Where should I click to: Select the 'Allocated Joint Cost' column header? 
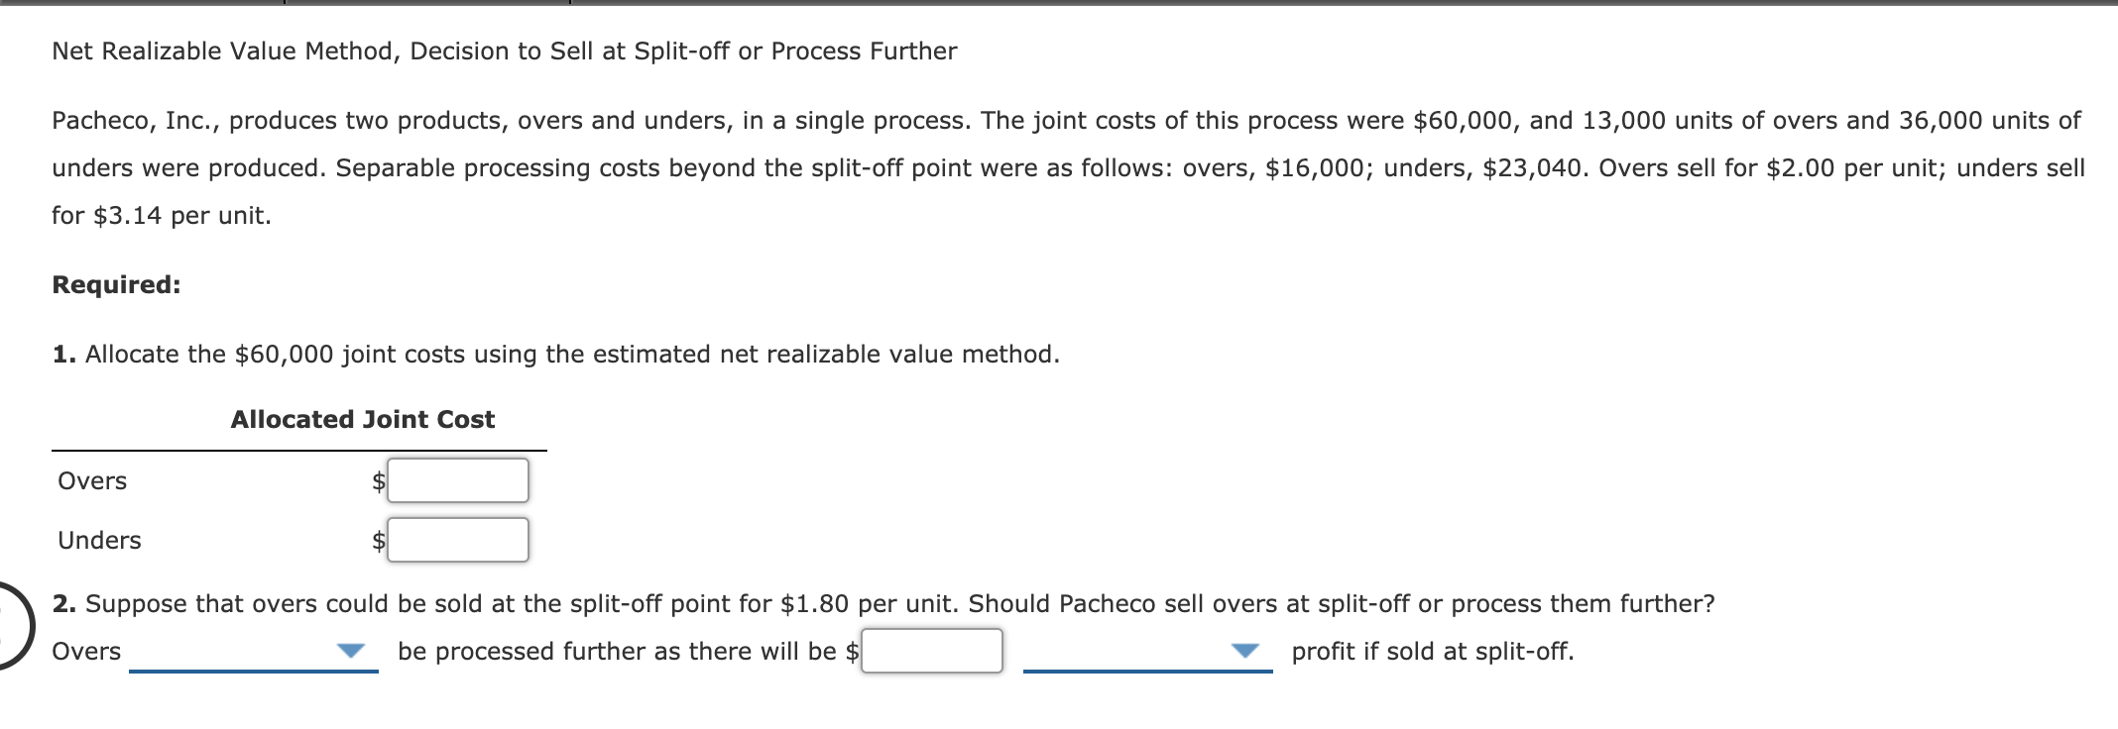pyautogui.click(x=362, y=419)
